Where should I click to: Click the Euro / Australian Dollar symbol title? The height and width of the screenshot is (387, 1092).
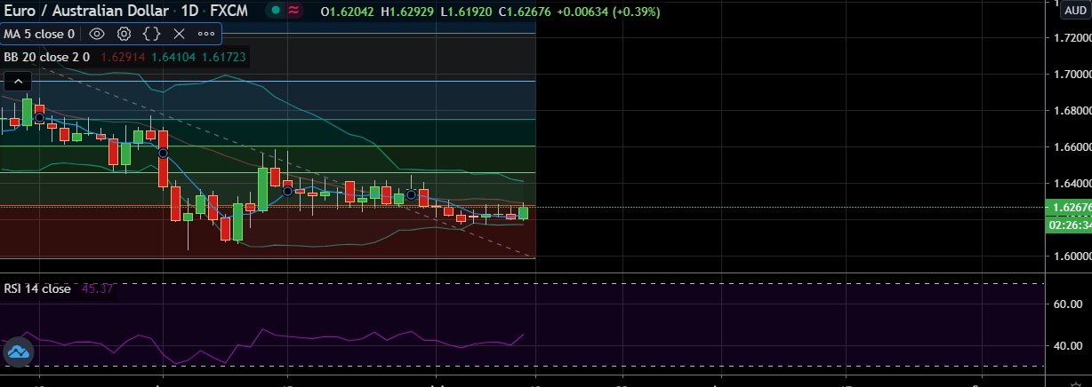[84, 11]
